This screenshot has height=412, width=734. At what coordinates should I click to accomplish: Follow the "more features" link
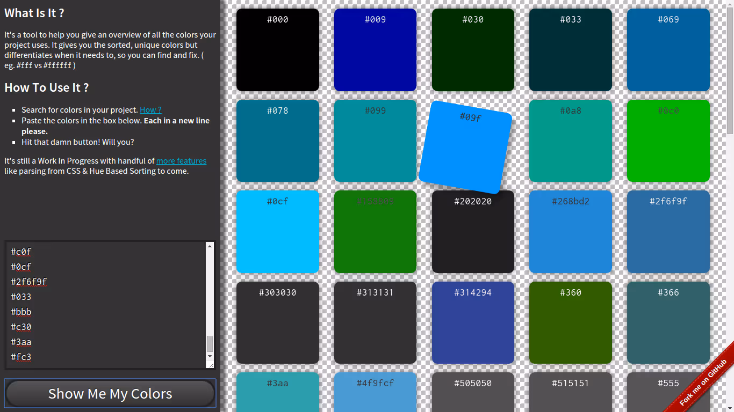pyautogui.click(x=181, y=161)
